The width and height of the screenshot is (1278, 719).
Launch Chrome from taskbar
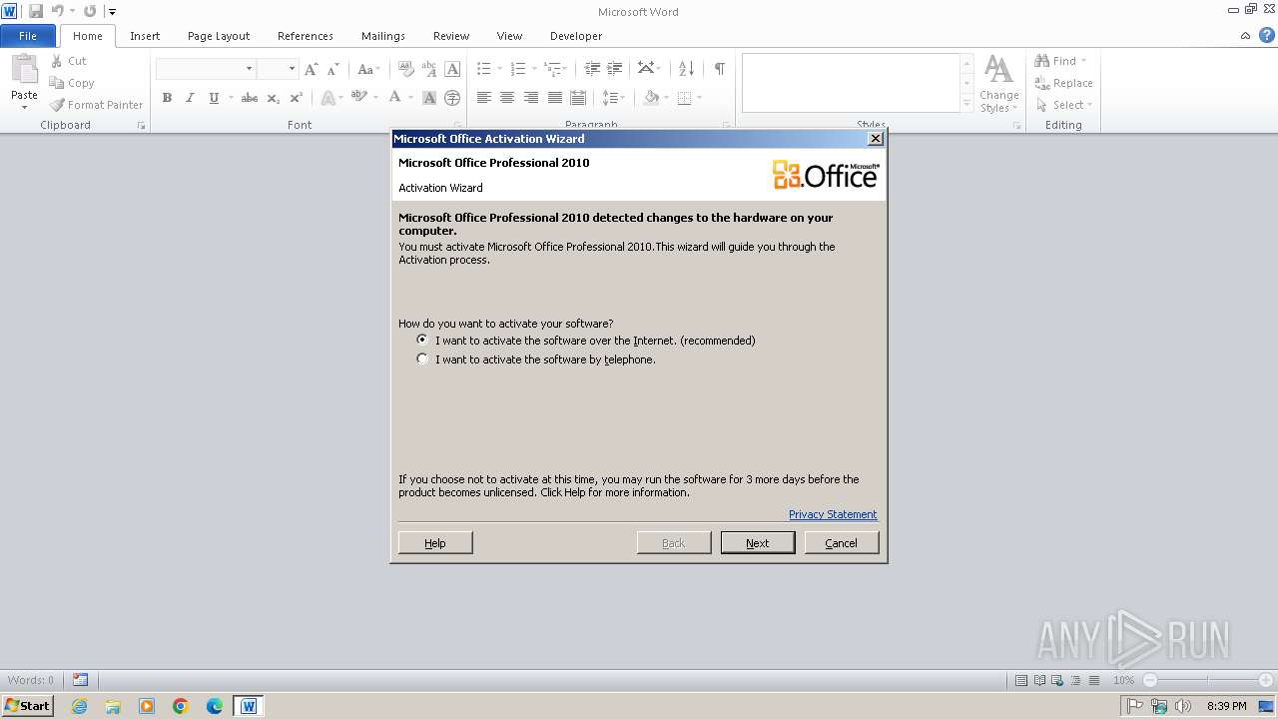click(181, 706)
